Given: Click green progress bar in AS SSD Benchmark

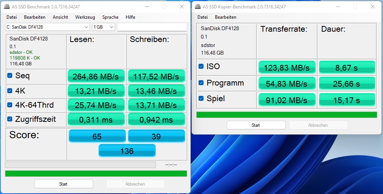Looking at the screenshot, I should pyautogui.click(x=96, y=173).
